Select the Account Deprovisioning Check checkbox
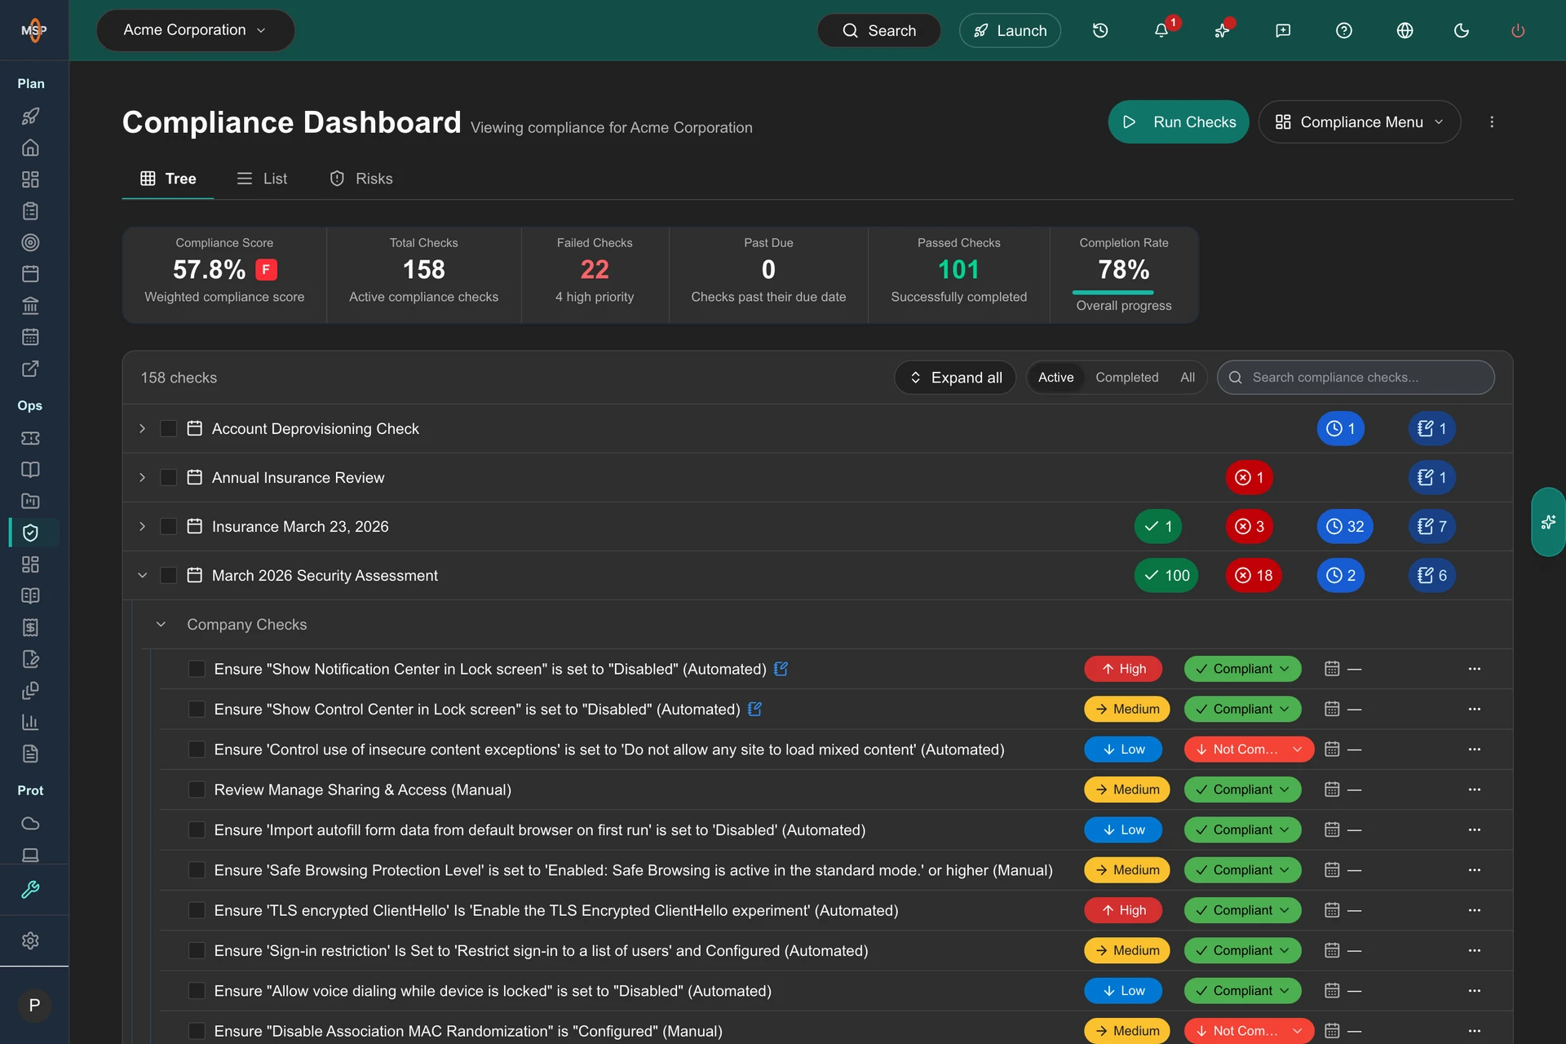 pos(169,428)
